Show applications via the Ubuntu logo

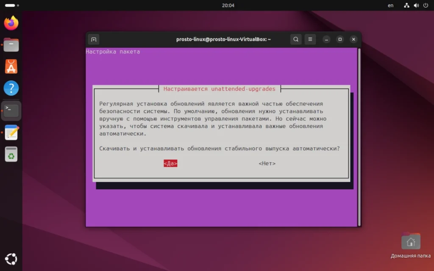click(x=11, y=259)
